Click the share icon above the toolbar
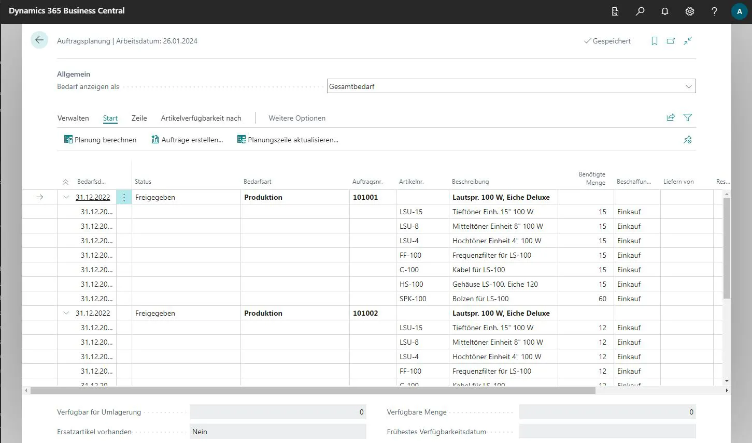The height and width of the screenshot is (443, 752). pos(671,117)
